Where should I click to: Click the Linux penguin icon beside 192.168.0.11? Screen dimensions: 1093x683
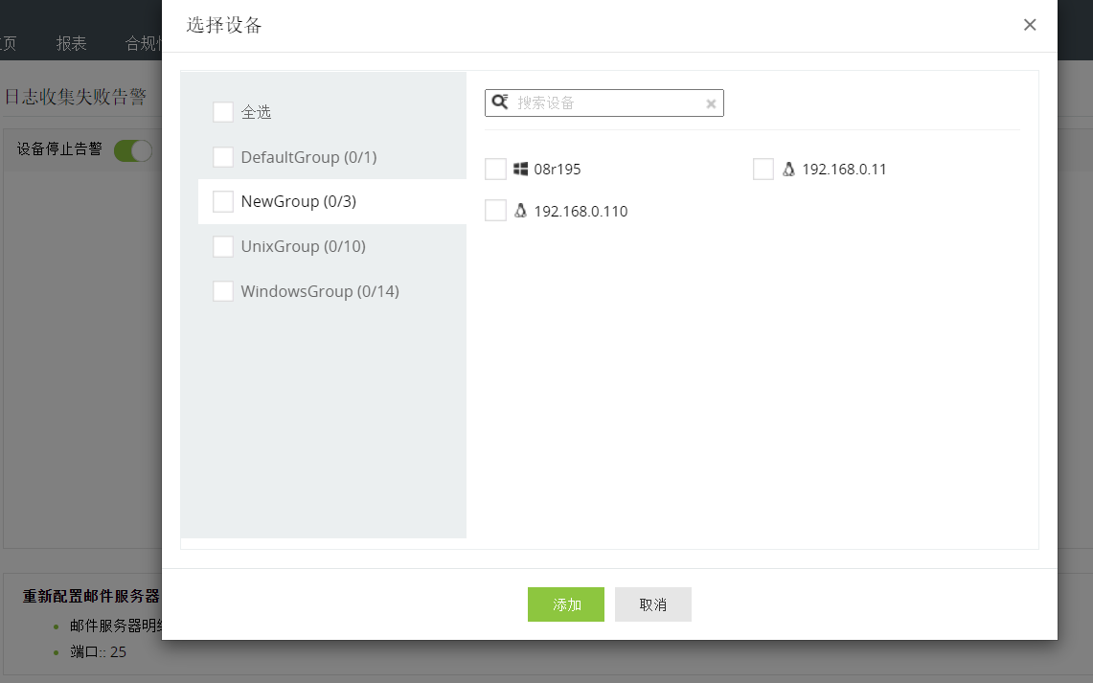click(788, 169)
